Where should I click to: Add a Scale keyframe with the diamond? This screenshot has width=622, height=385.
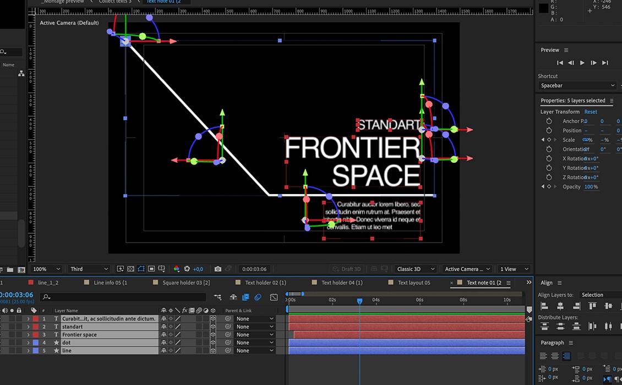coord(549,140)
